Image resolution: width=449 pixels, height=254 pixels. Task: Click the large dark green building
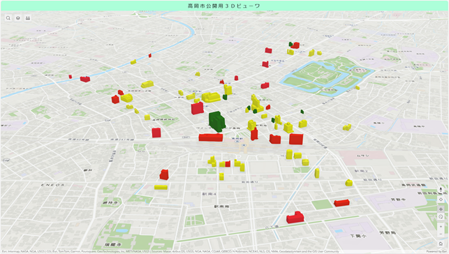[216, 121]
